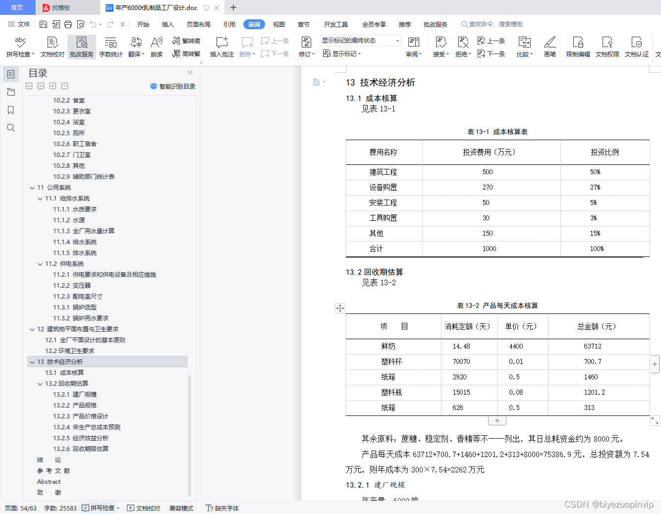This screenshot has height=514, width=661.
Task: Open the 显示标记 dropdown
Action: click(342, 53)
